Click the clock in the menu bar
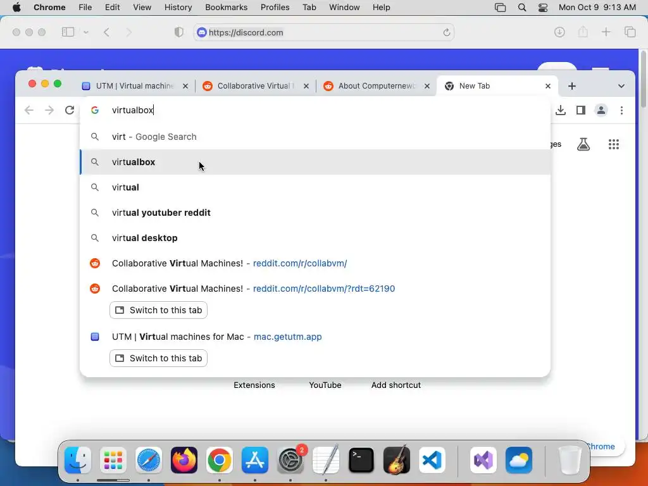The image size is (648, 486). (597, 8)
